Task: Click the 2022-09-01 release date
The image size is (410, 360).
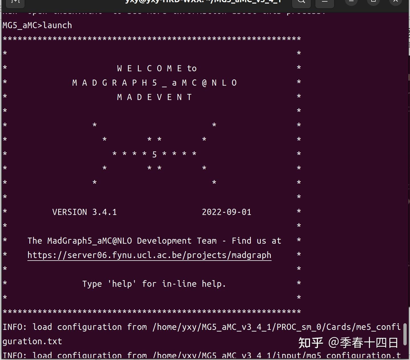Action: pyautogui.click(x=227, y=212)
